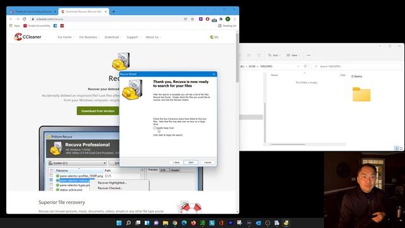Open the Apps bookmark shortcut
This screenshot has width=405, height=228.
point(15,26)
